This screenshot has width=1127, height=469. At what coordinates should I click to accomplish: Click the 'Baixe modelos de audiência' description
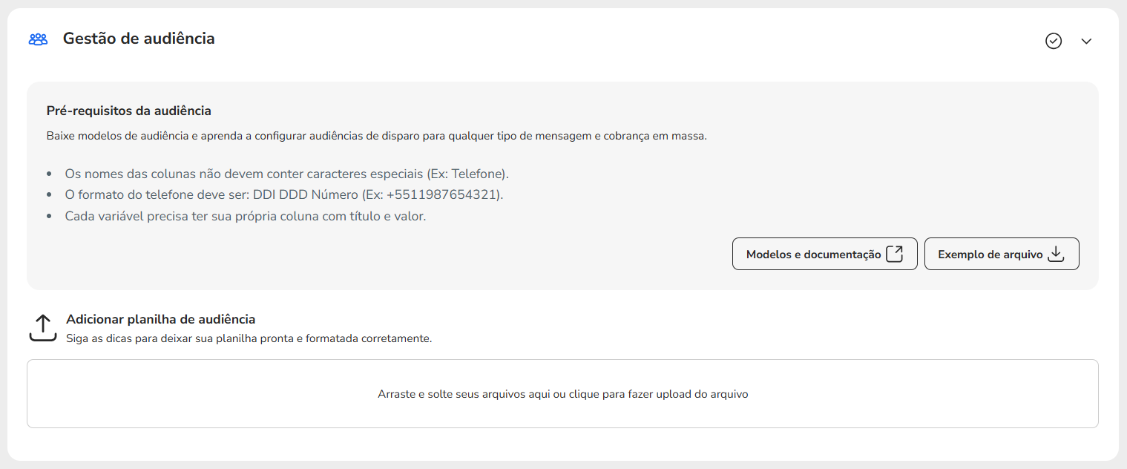[x=376, y=137]
